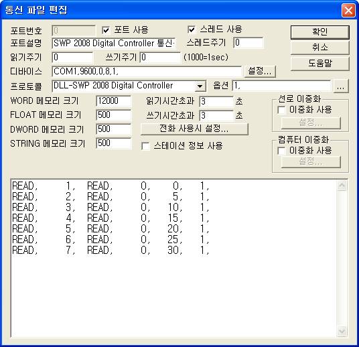Click the WORD 메모리 크기 field
Viewport: 359px width, 347px height.
pos(114,101)
